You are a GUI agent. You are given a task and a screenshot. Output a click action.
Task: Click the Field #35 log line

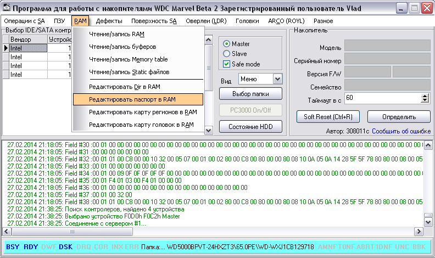94,181
